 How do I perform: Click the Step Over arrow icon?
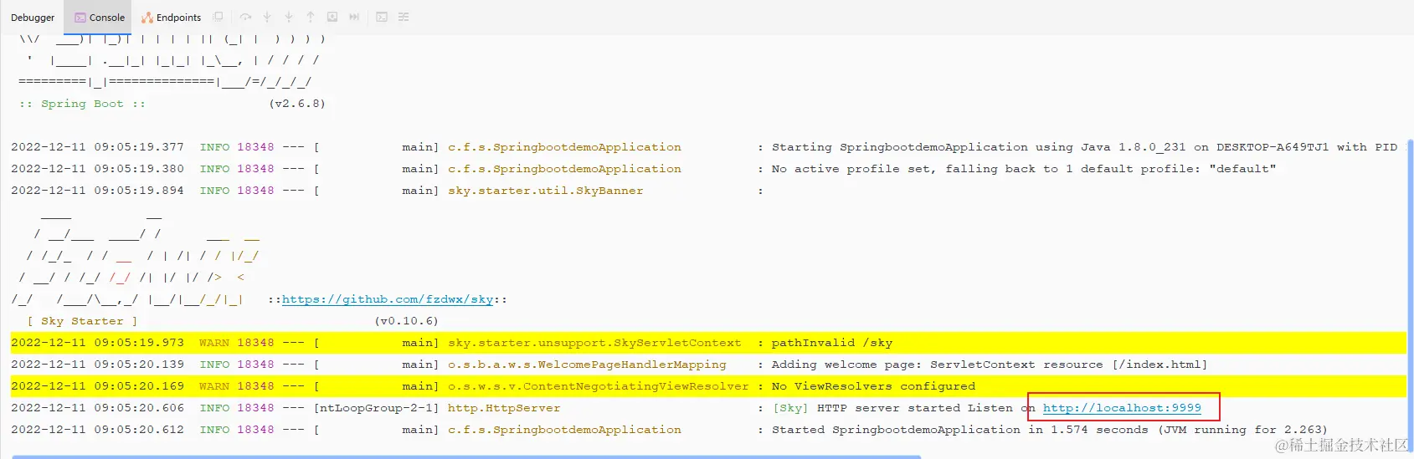(245, 17)
